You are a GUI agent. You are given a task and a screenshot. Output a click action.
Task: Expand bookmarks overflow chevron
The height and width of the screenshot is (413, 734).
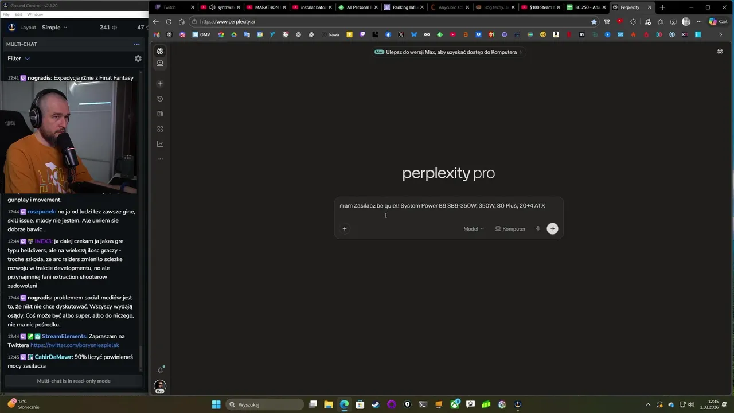[721, 34]
